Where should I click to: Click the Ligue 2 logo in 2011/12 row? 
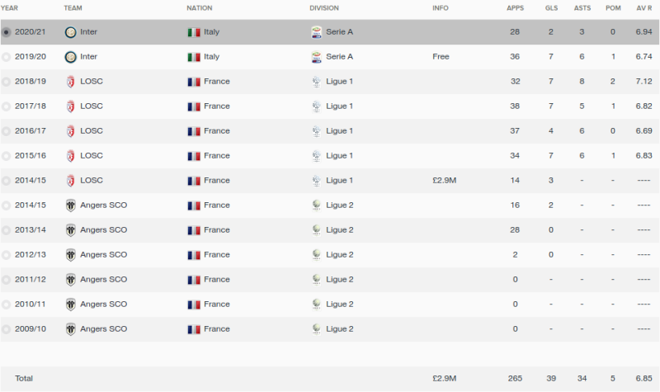point(317,280)
